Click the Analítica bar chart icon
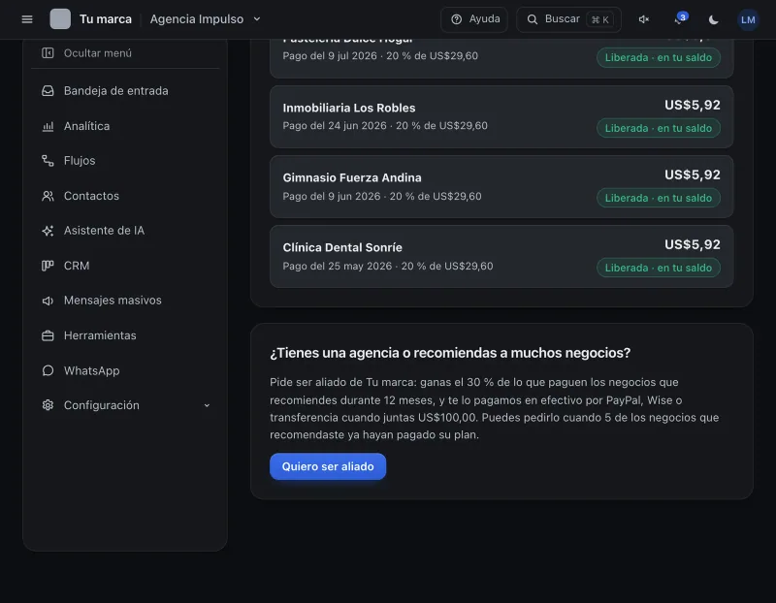This screenshot has width=776, height=603. (x=48, y=126)
